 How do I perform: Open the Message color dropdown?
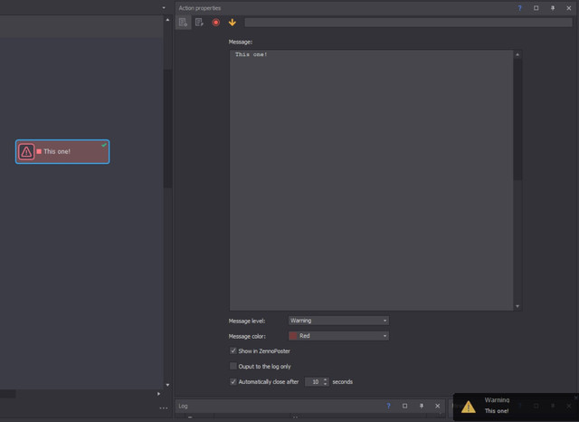[x=338, y=336]
